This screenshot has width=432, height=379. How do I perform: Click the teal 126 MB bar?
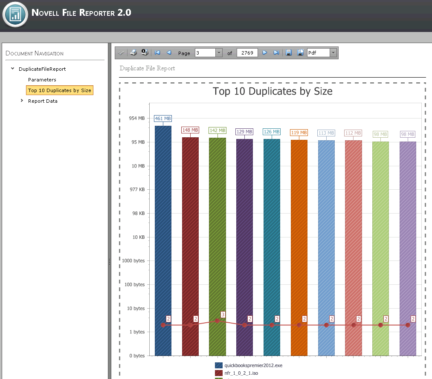(x=272, y=247)
